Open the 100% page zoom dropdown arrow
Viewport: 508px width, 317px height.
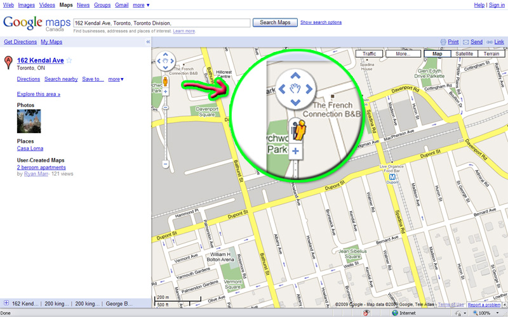(x=497, y=313)
